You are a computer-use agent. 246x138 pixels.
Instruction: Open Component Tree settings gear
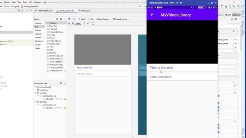[x=61, y=83]
